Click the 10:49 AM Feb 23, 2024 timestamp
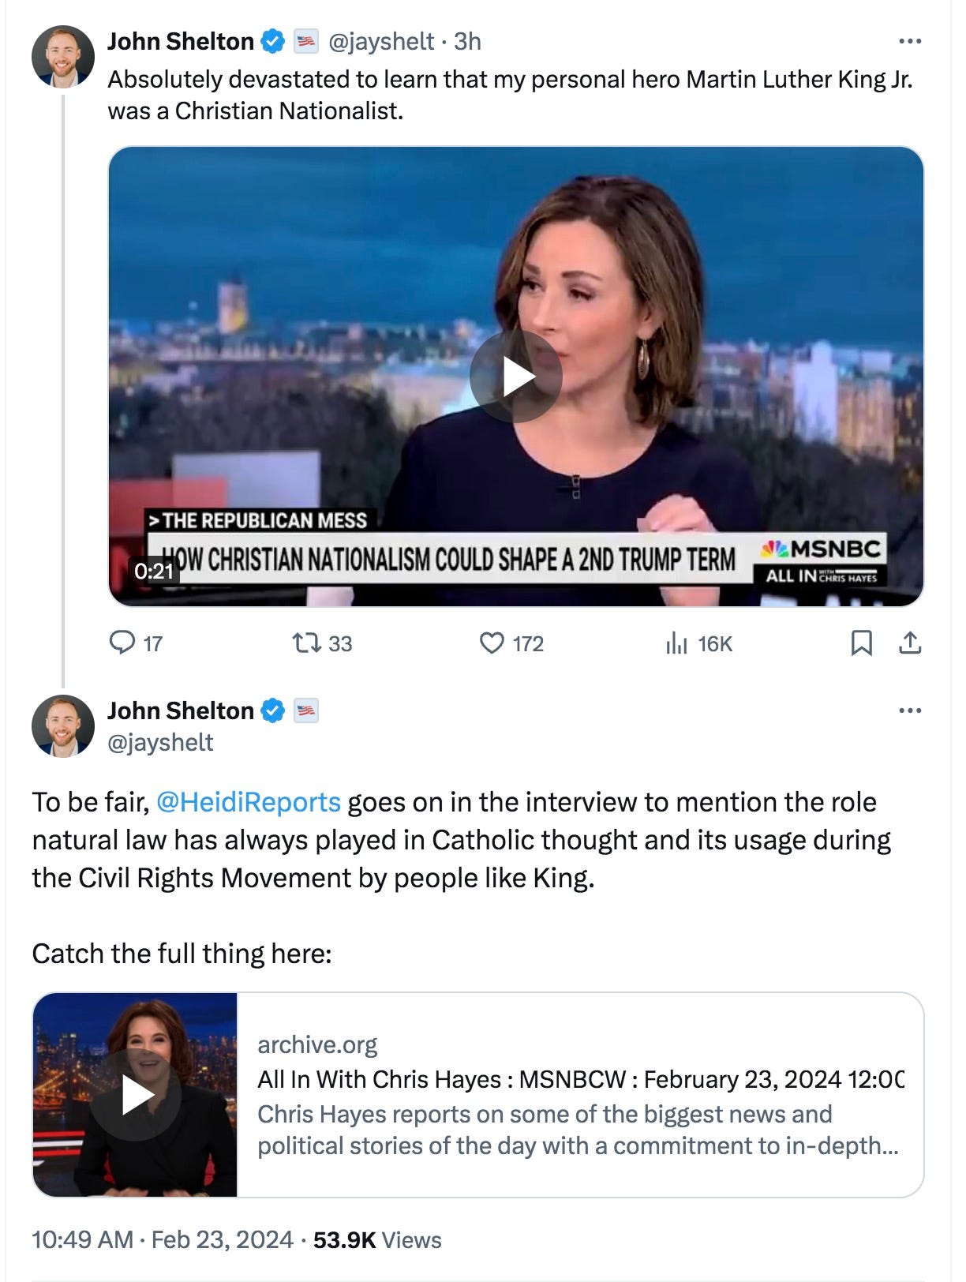966x1282 pixels. tap(163, 1239)
